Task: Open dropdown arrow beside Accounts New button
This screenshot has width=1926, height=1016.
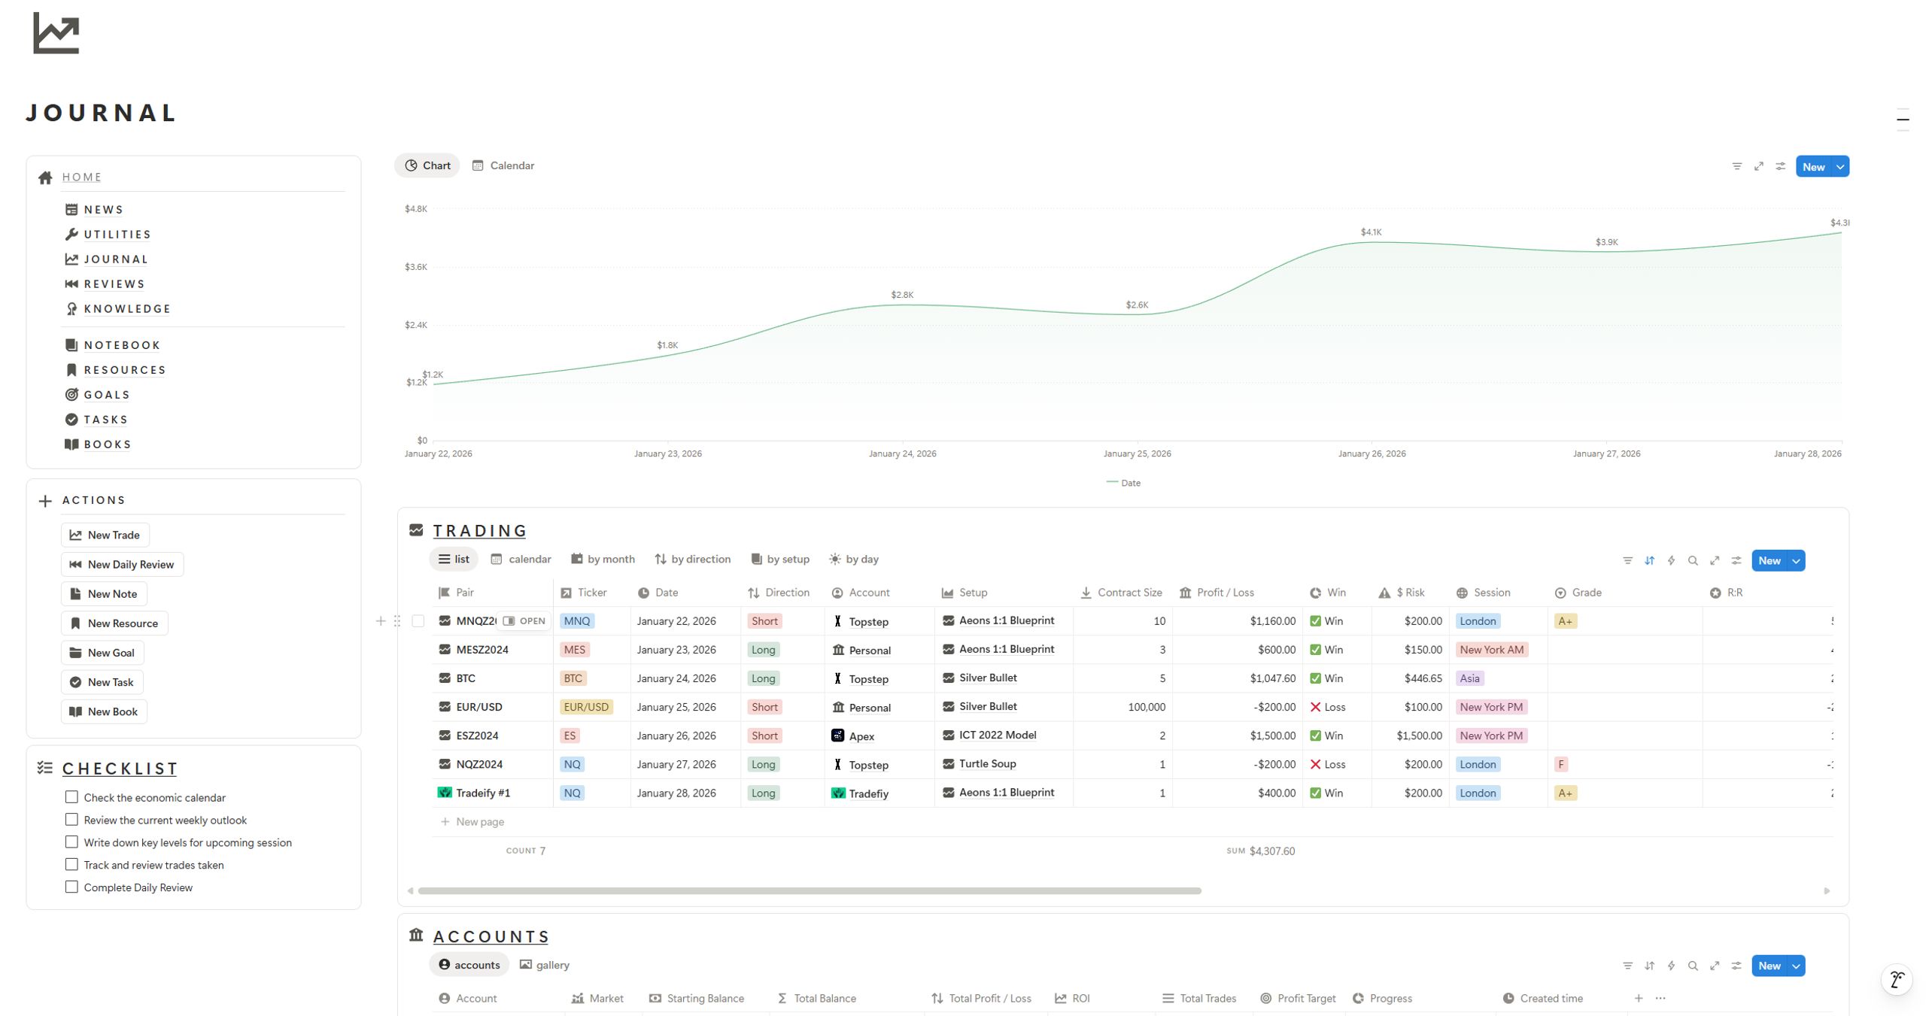Action: click(x=1797, y=966)
